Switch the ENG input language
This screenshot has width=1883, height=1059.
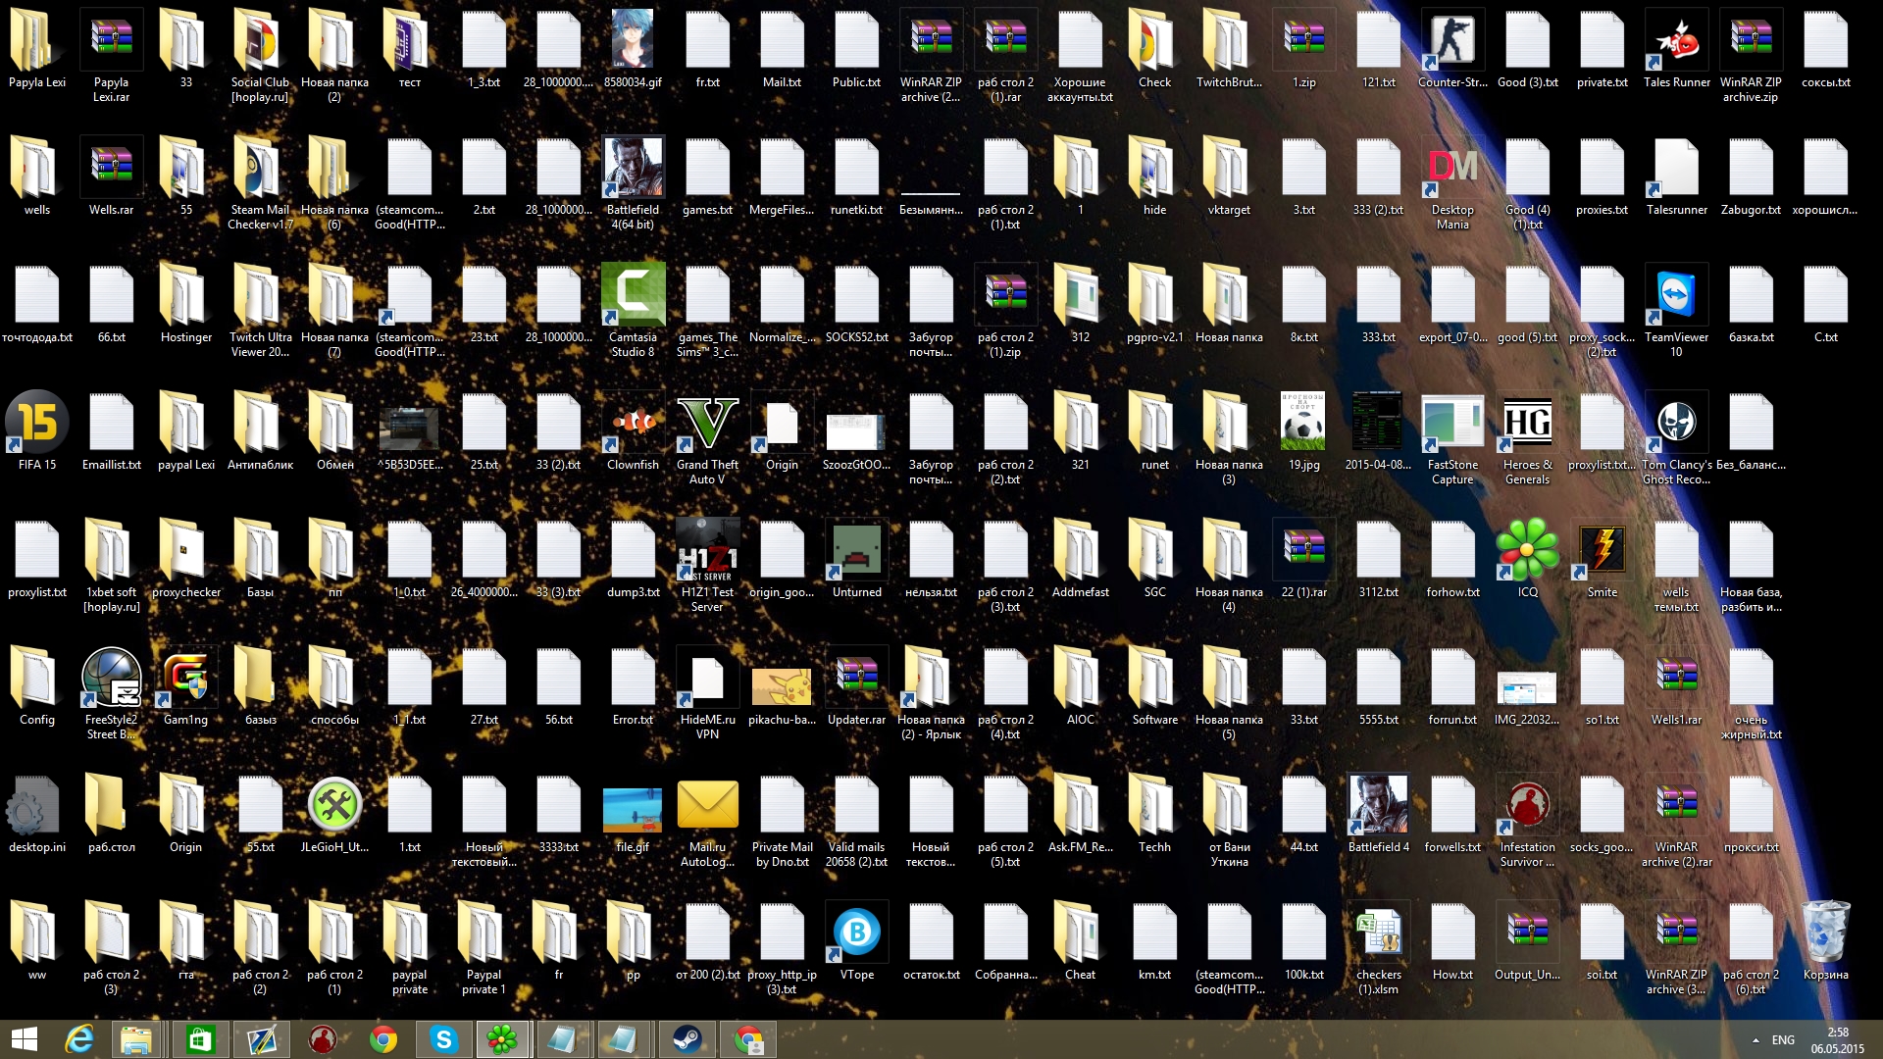point(1784,1040)
